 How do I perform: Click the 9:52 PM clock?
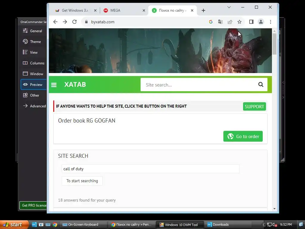tap(286, 225)
